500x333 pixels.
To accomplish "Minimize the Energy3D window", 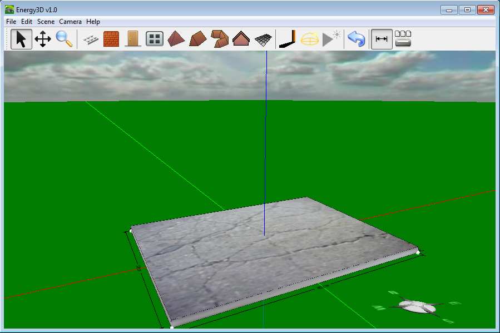I will (x=449, y=10).
